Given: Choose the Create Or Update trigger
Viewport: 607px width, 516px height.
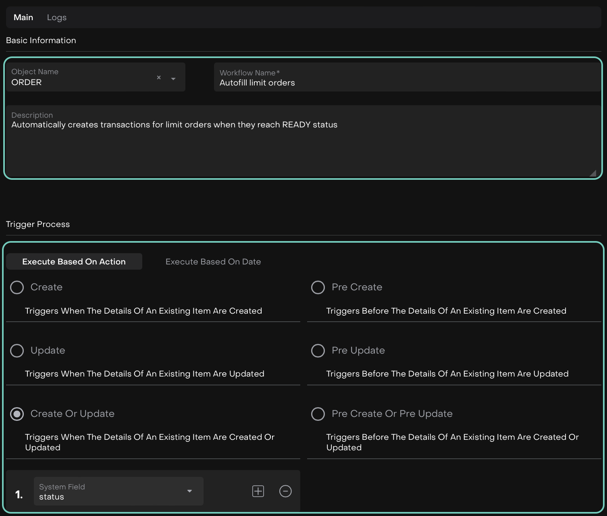Looking at the screenshot, I should click(x=17, y=414).
